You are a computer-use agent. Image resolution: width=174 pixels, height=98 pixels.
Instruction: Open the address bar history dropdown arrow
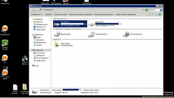(143, 10)
